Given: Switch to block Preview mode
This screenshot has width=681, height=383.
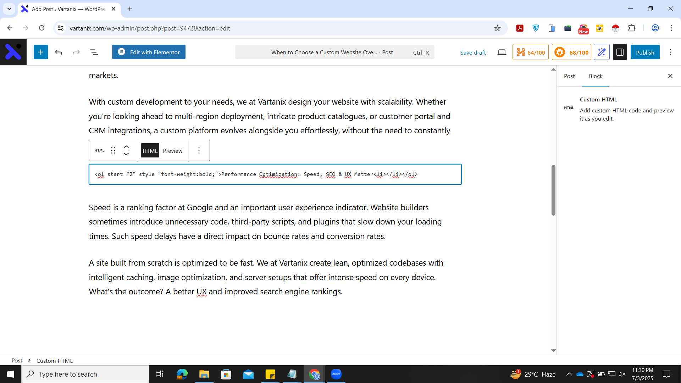Looking at the screenshot, I should pos(173,151).
